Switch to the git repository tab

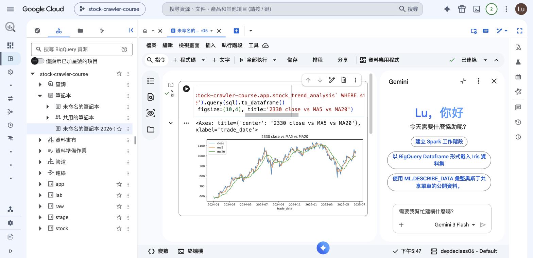coord(102,31)
